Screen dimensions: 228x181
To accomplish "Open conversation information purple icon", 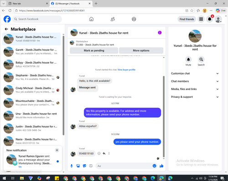I will (x=160, y=33).
